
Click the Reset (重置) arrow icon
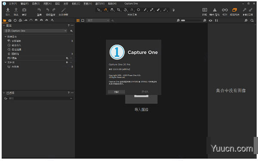click(39, 10)
